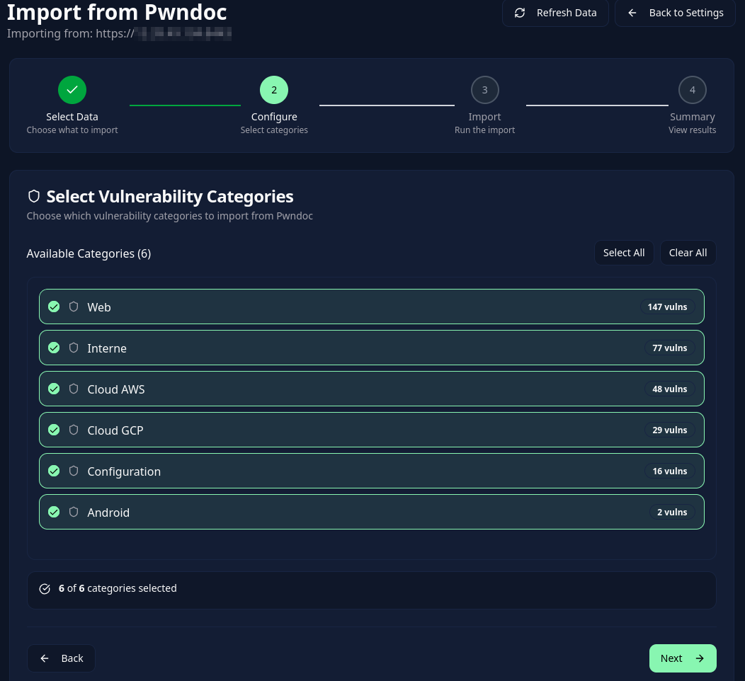The image size is (745, 681).
Task: Click the Run the import subtitle
Action: click(x=484, y=130)
